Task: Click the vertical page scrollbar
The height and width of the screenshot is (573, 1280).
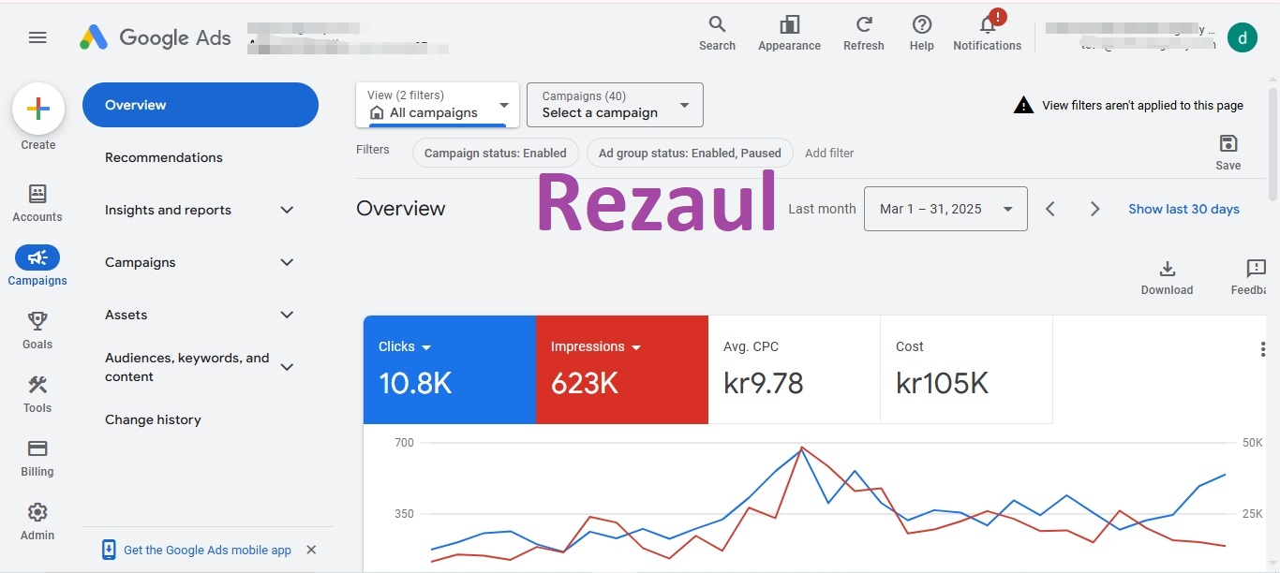Action: (x=1273, y=143)
